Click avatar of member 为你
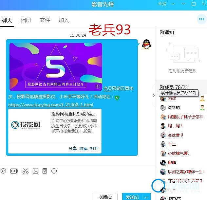The width and height of the screenshot is (207, 200). coord(163,99)
